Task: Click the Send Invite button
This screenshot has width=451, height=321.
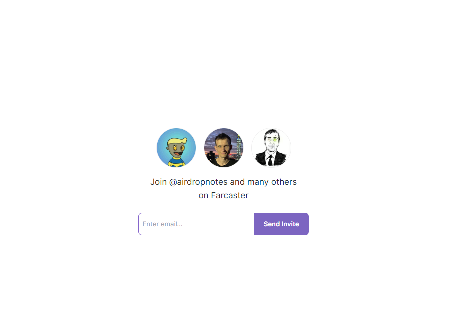Action: pos(281,224)
